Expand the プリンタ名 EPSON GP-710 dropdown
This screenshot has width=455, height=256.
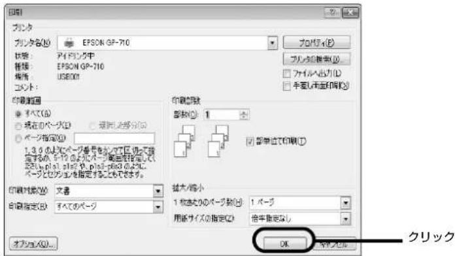click(272, 43)
